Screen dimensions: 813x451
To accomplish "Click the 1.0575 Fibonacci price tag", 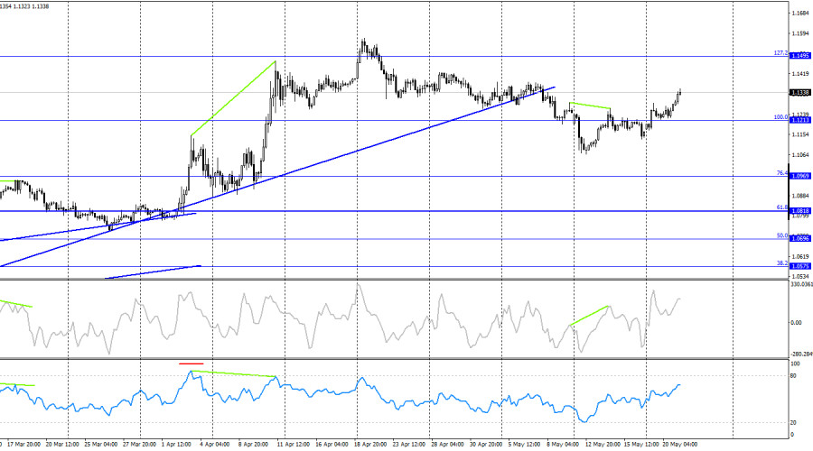I will point(799,266).
